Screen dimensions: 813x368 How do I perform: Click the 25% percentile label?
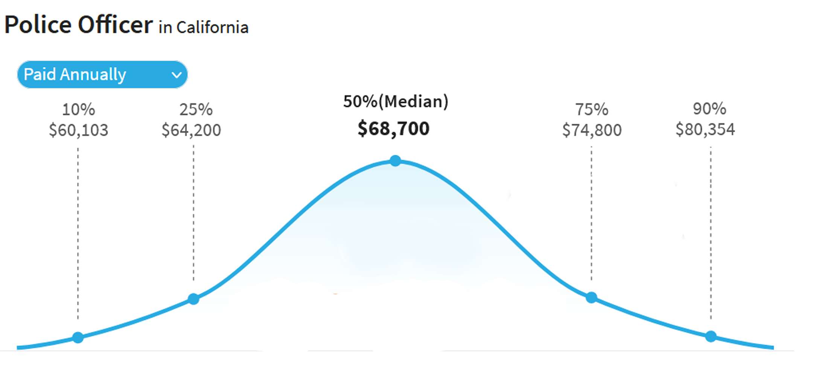coord(196,109)
